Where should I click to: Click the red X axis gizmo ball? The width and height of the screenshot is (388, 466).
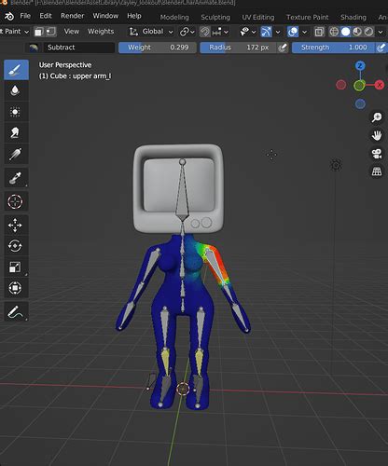coord(380,85)
